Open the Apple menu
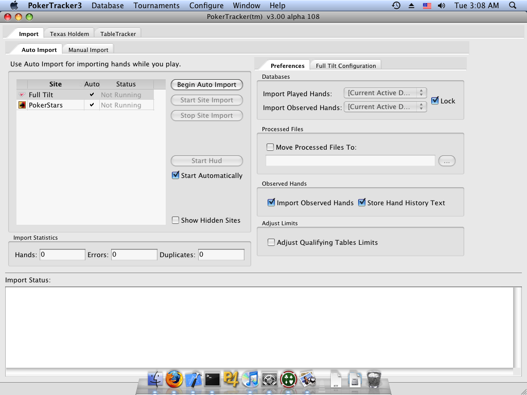527x395 pixels. 14,5
